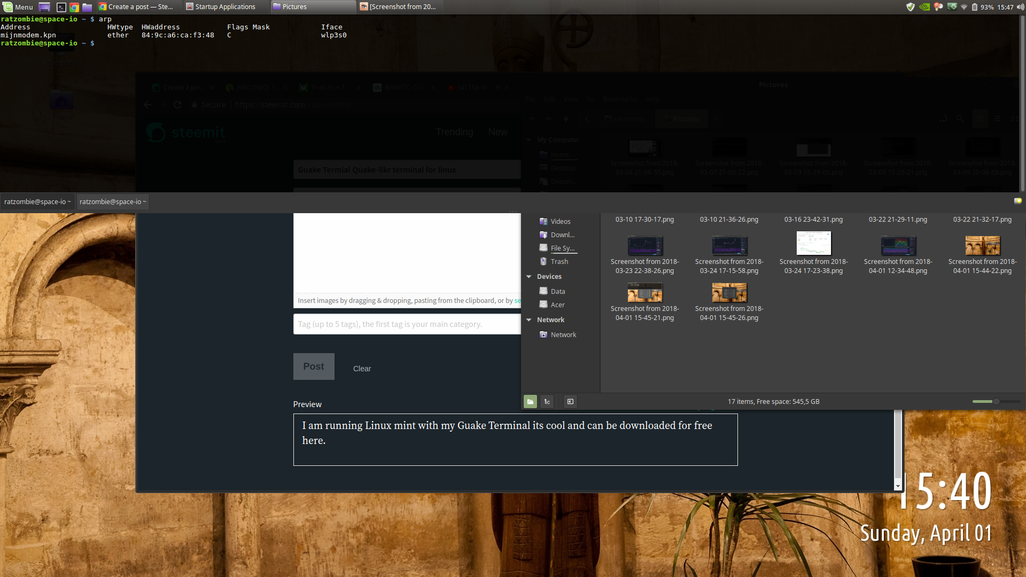Image resolution: width=1026 pixels, height=577 pixels.
Task: Collapse the Network section
Action: [529, 320]
